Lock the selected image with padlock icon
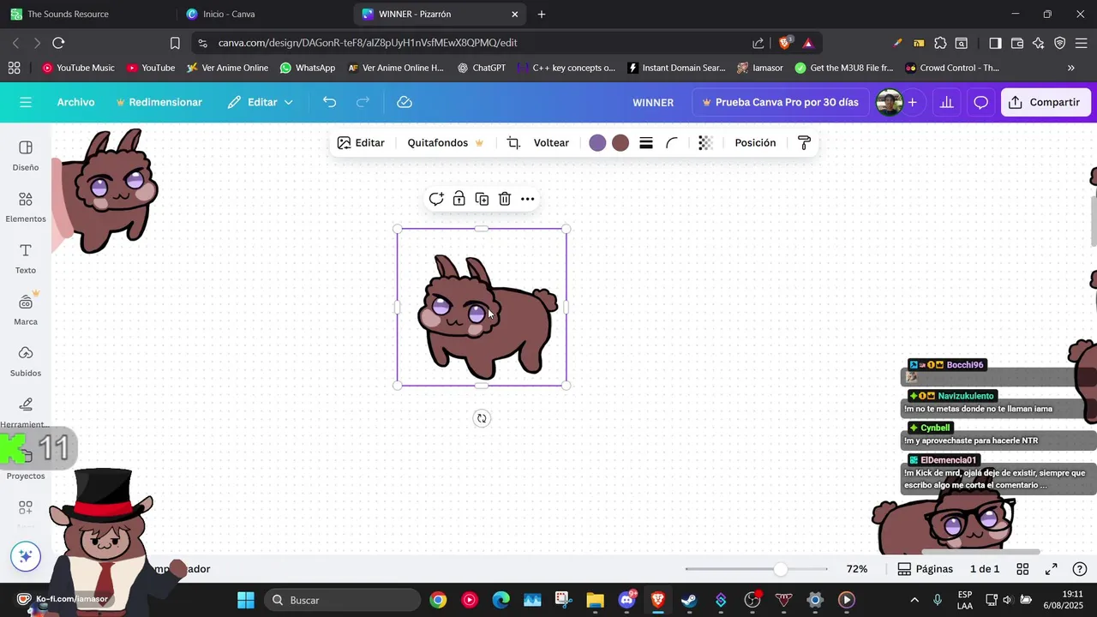The image size is (1097, 617). click(459, 199)
